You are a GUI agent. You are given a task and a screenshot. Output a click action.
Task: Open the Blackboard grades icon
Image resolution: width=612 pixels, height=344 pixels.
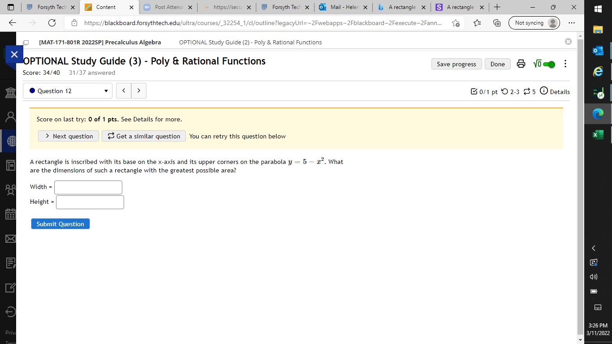tap(10, 263)
